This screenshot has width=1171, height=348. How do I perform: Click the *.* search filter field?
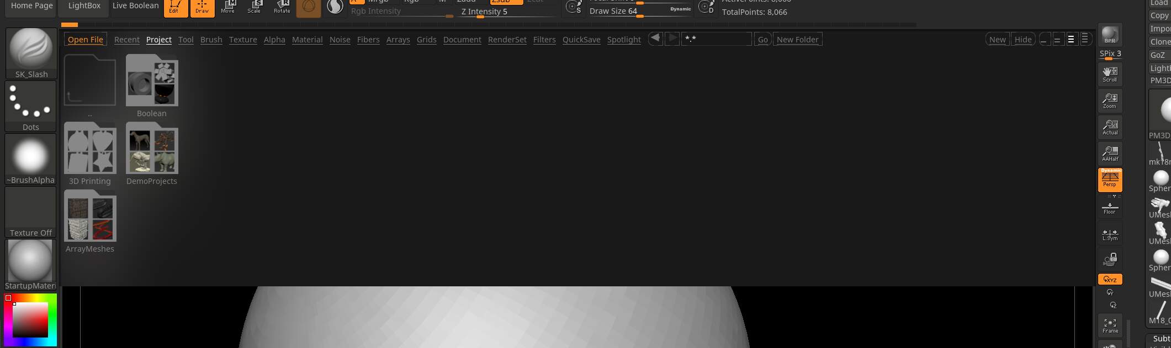coord(717,39)
